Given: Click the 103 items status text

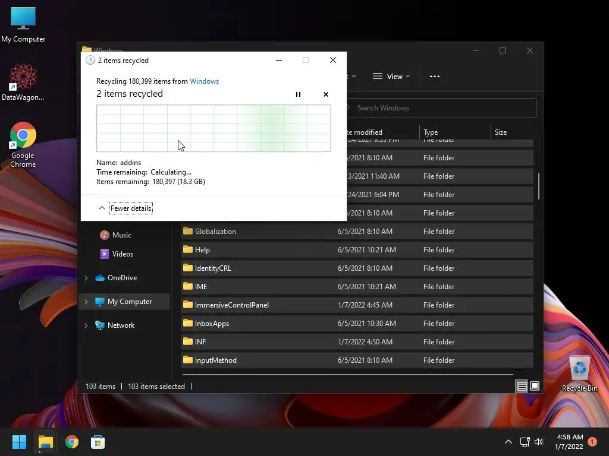Looking at the screenshot, I should click(x=101, y=387).
